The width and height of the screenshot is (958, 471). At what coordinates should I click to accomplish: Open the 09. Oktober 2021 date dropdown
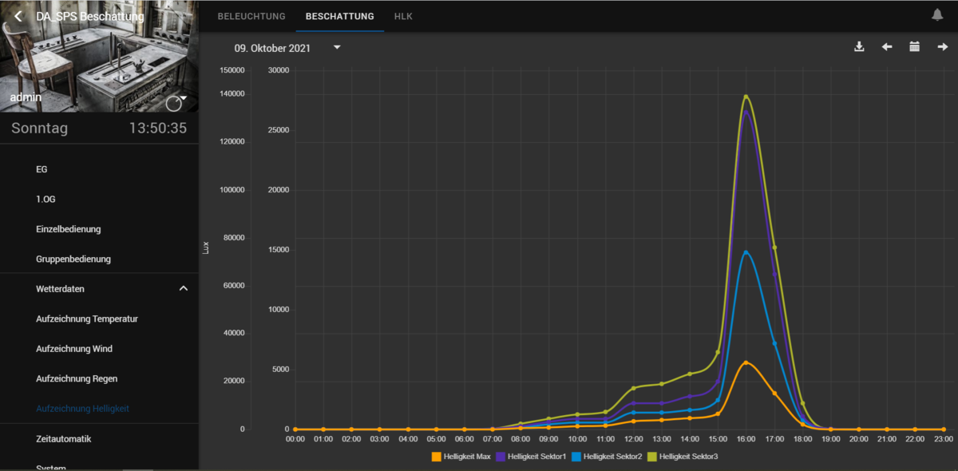[x=337, y=48]
